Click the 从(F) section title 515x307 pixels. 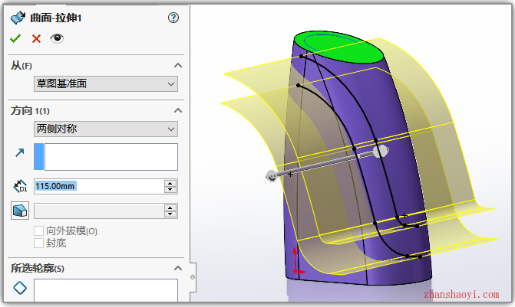tap(21, 66)
